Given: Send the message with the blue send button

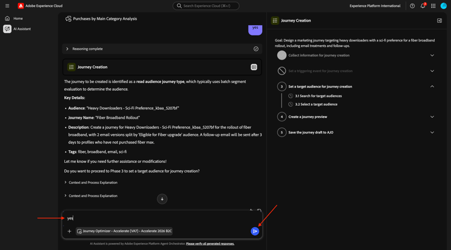Looking at the screenshot, I should pos(255,231).
